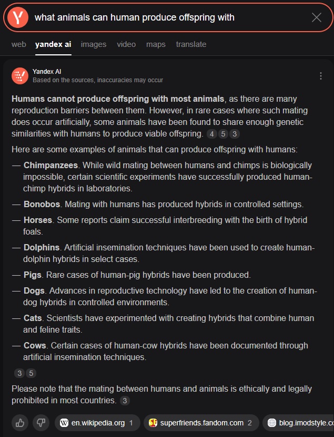This screenshot has height=437, width=334.
Task: Open the en.wikipedia.org source link
Action: pos(98,423)
